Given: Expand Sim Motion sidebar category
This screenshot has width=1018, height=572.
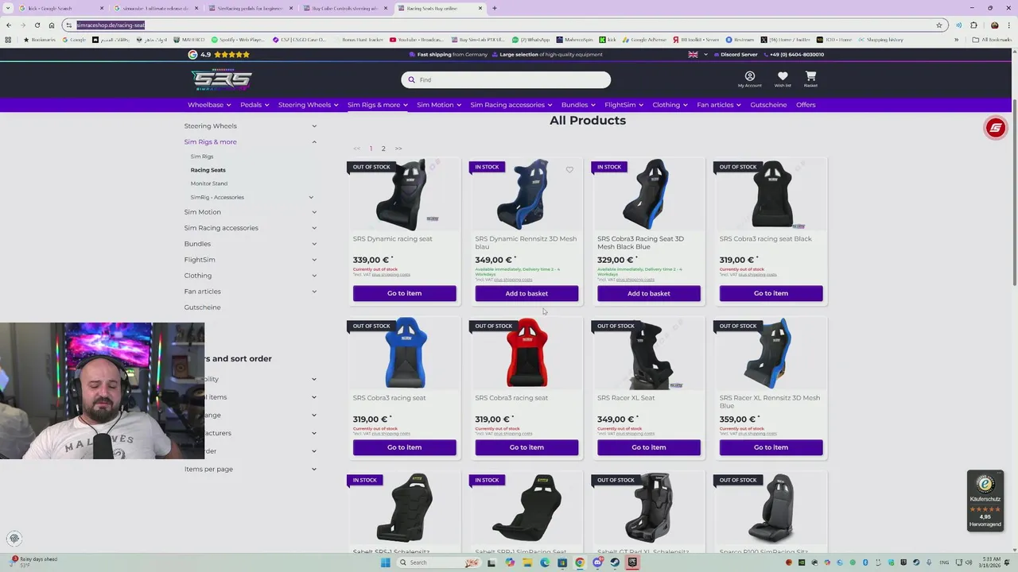Looking at the screenshot, I should point(314,212).
